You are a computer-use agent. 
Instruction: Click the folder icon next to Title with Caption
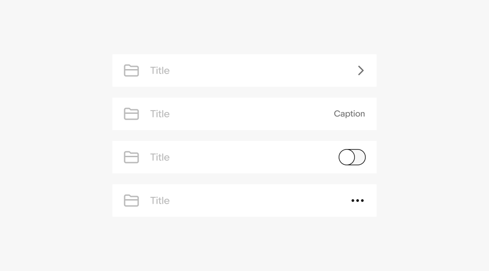click(131, 114)
